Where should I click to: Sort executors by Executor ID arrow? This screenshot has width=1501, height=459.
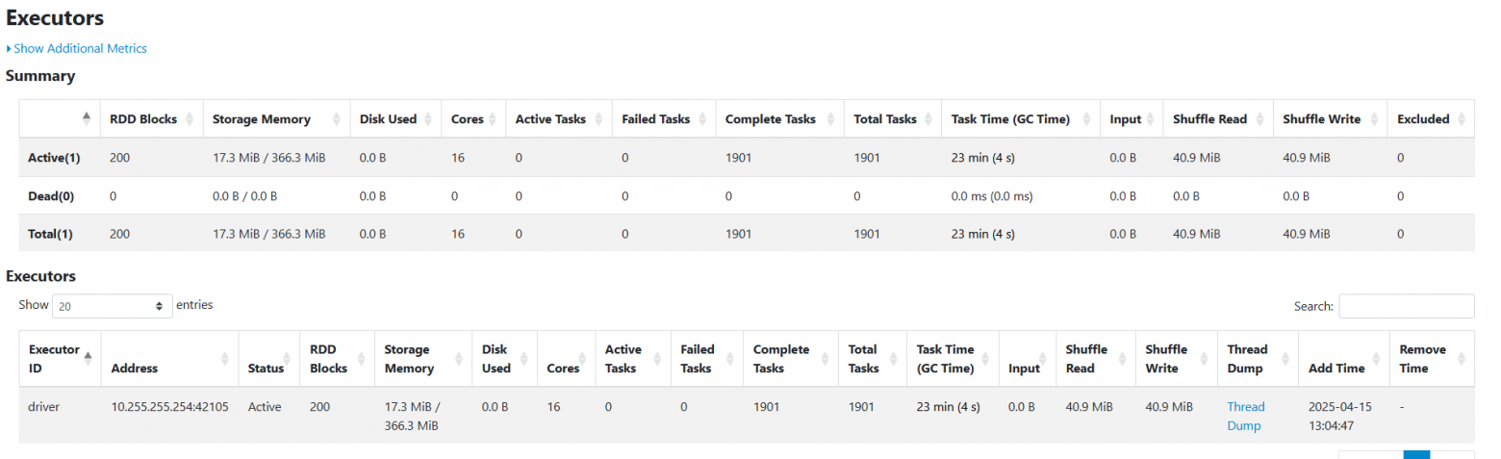coord(89,357)
